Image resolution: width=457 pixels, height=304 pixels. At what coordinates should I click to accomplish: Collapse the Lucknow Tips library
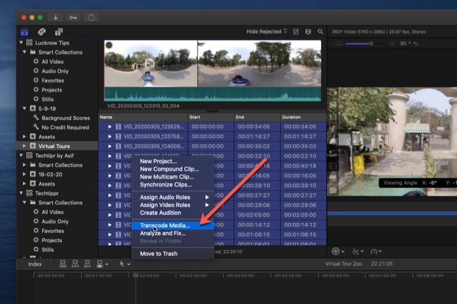click(x=21, y=42)
